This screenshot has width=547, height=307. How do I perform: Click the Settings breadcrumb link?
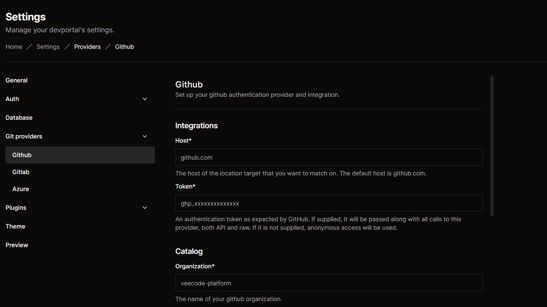coord(48,47)
